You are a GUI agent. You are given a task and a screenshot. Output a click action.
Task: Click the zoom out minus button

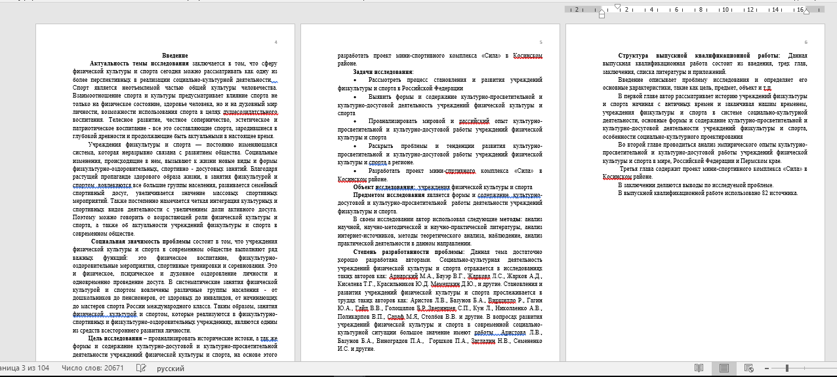point(768,368)
